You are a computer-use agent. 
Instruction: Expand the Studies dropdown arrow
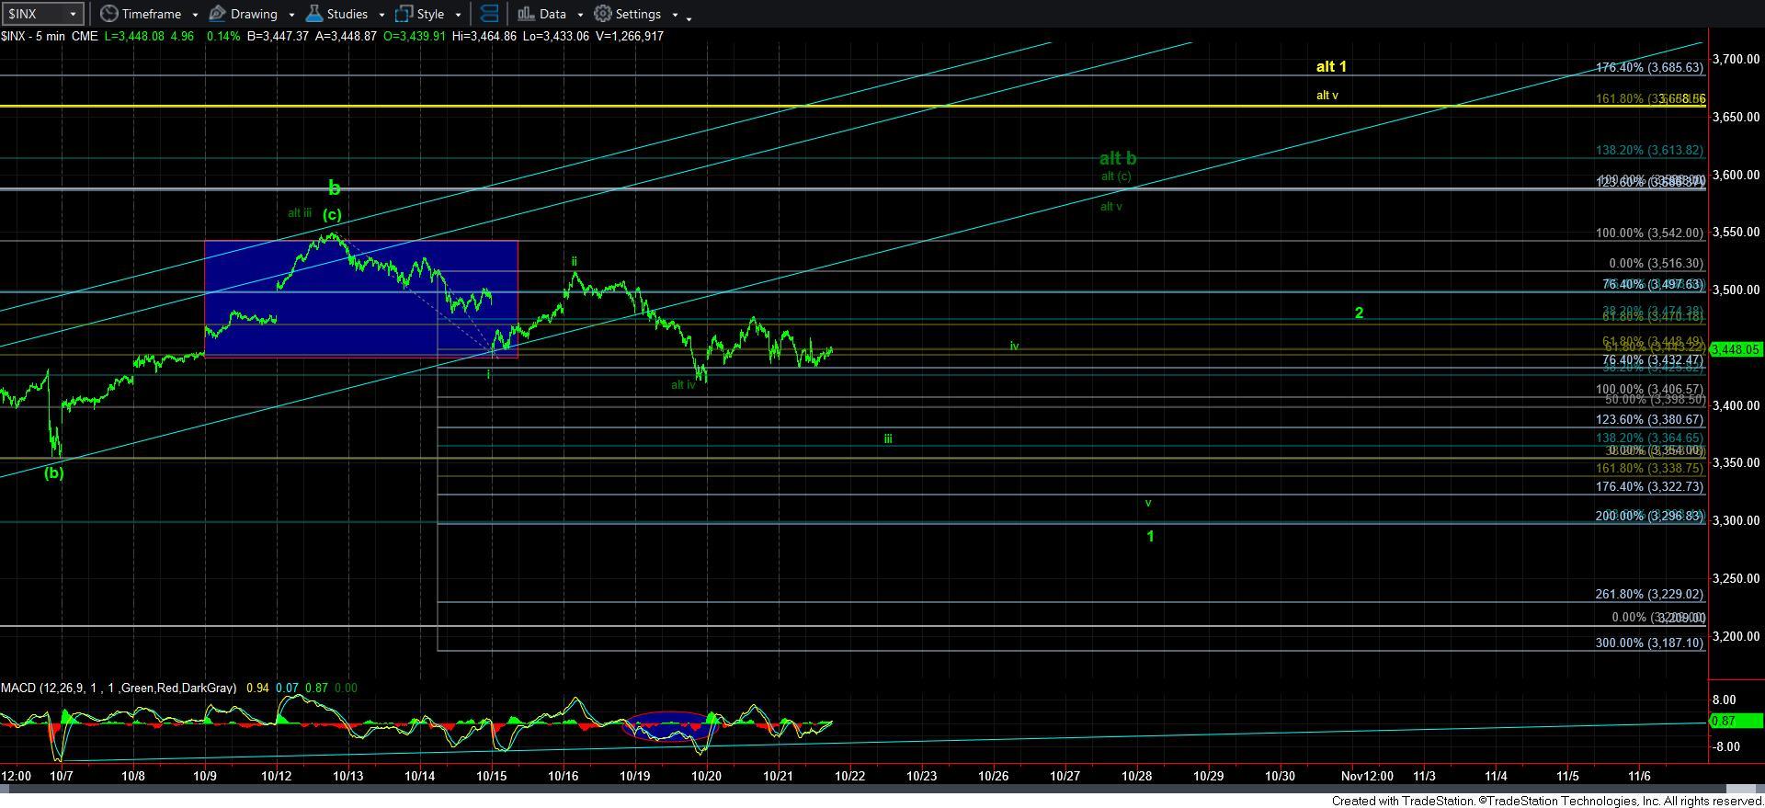[x=381, y=15]
